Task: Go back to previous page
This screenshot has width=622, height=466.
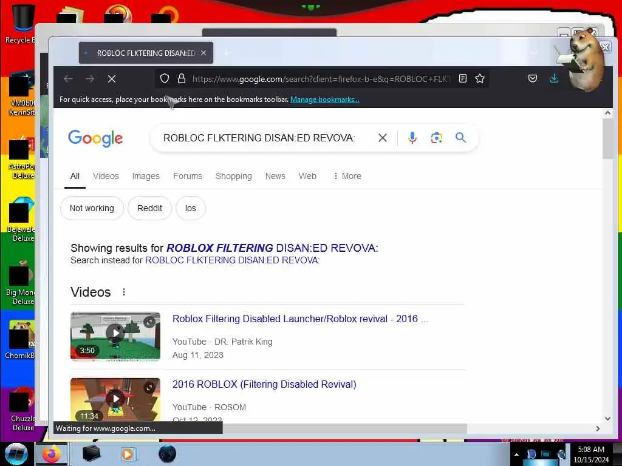Action: point(68,79)
